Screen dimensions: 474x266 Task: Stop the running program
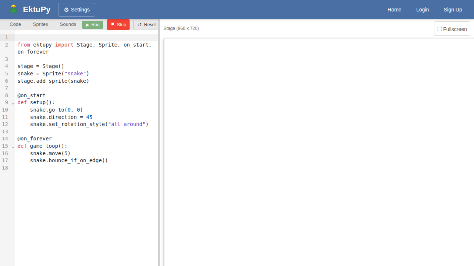[118, 25]
